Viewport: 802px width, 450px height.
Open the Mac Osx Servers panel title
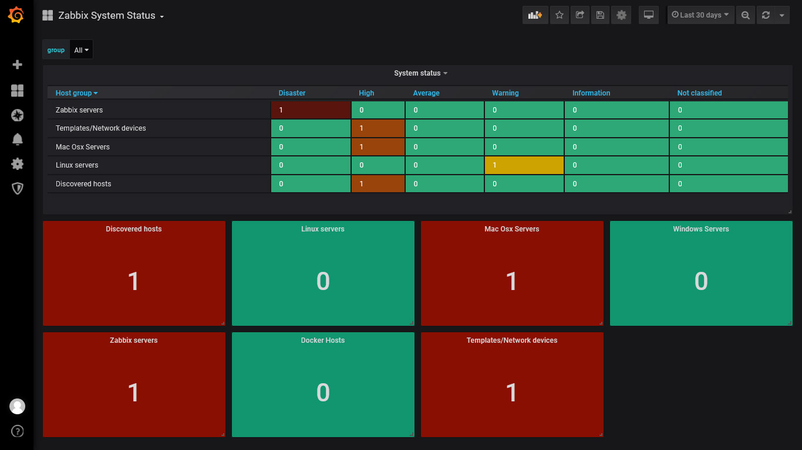pyautogui.click(x=512, y=229)
